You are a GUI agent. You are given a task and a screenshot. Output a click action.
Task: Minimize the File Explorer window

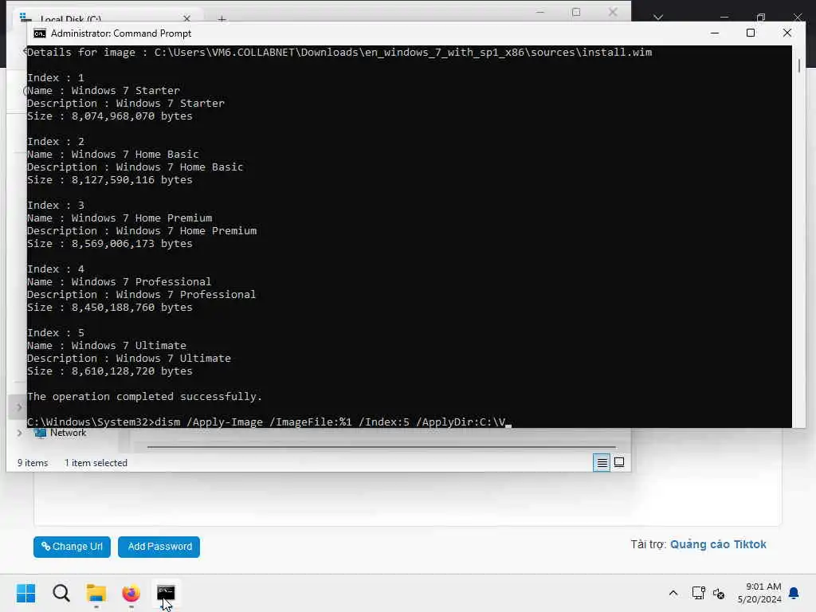click(x=540, y=11)
